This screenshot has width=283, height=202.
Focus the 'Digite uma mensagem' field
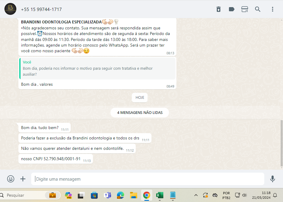pyautogui.click(x=148, y=179)
